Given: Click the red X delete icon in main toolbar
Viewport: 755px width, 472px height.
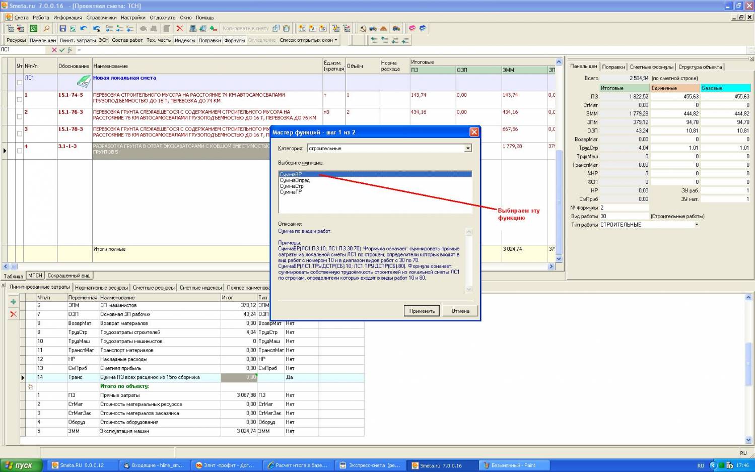Looking at the screenshot, I should click(x=179, y=29).
